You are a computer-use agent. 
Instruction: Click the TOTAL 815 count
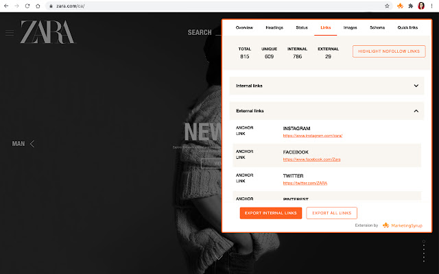coord(244,53)
